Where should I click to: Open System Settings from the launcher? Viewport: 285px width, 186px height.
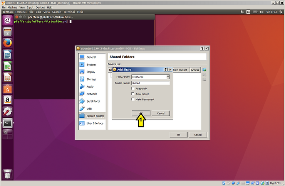(x=7, y=112)
